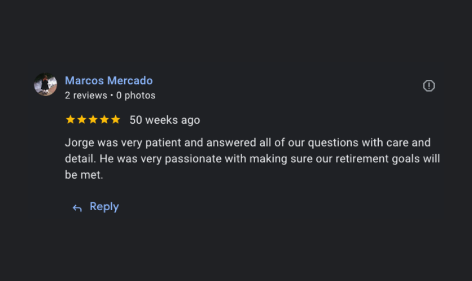The height and width of the screenshot is (281, 472).
Task: Click the reply arrow icon
Action: point(77,208)
